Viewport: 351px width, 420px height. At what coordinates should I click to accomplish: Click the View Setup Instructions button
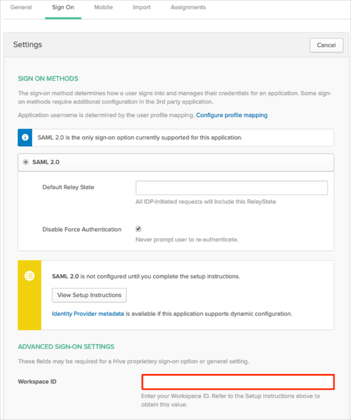click(90, 295)
